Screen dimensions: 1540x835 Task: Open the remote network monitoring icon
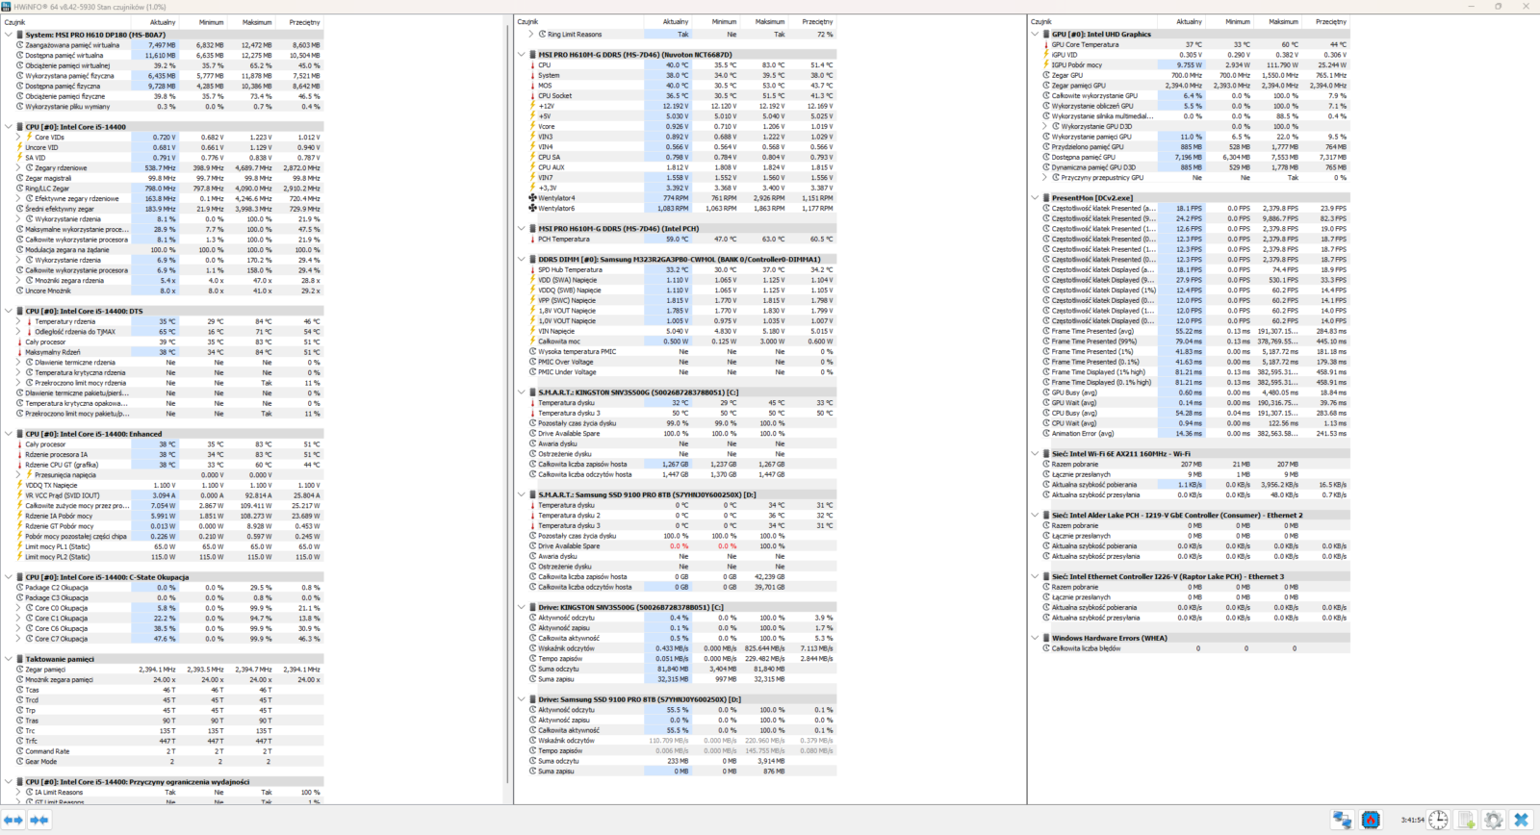(x=1342, y=820)
